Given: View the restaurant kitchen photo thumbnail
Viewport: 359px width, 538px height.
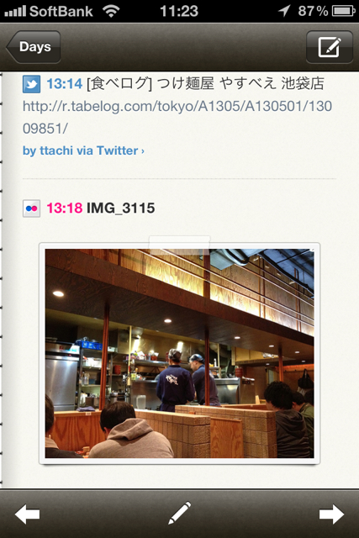Looking at the screenshot, I should click(180, 353).
